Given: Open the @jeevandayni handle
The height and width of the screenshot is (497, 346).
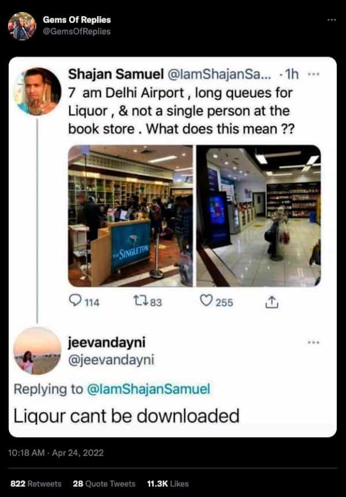Looking at the screenshot, I should [111, 360].
